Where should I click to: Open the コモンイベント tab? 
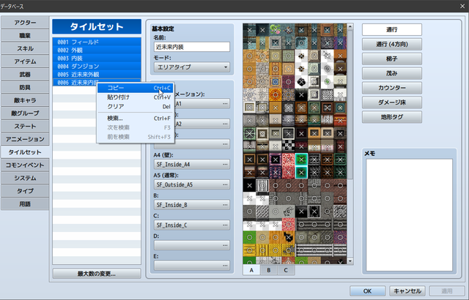[25, 165]
